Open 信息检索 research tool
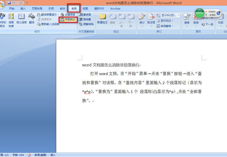This screenshot has height=157, width=227. [x=11, y=20]
